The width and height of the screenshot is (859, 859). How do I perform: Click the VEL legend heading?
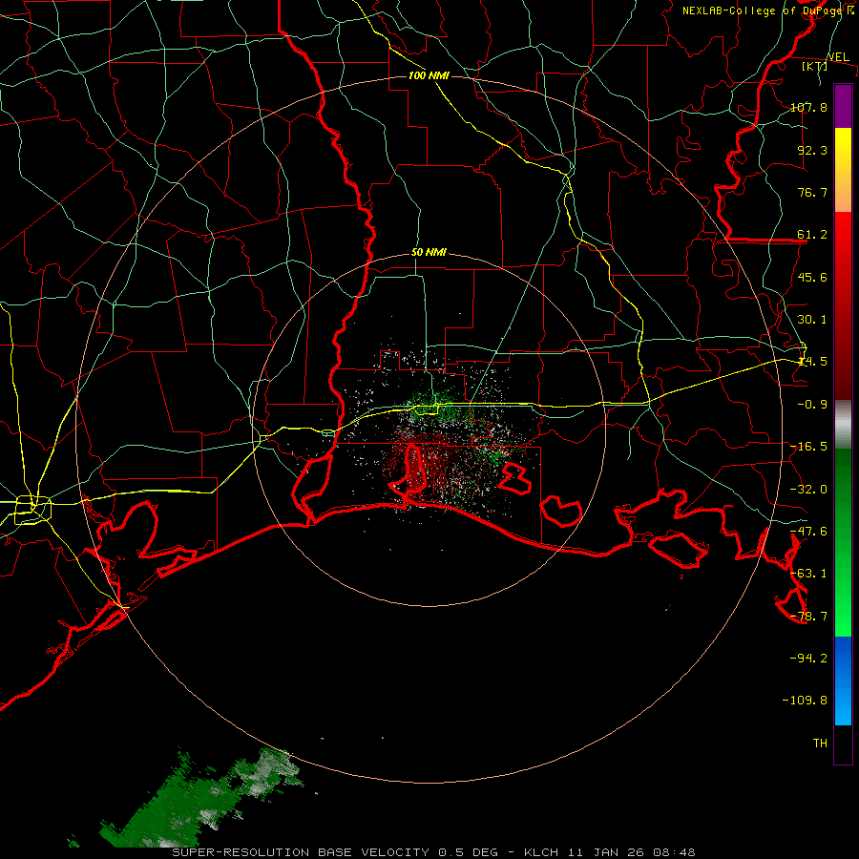(x=838, y=57)
